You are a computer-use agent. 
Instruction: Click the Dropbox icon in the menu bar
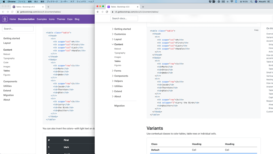coord(210,2)
